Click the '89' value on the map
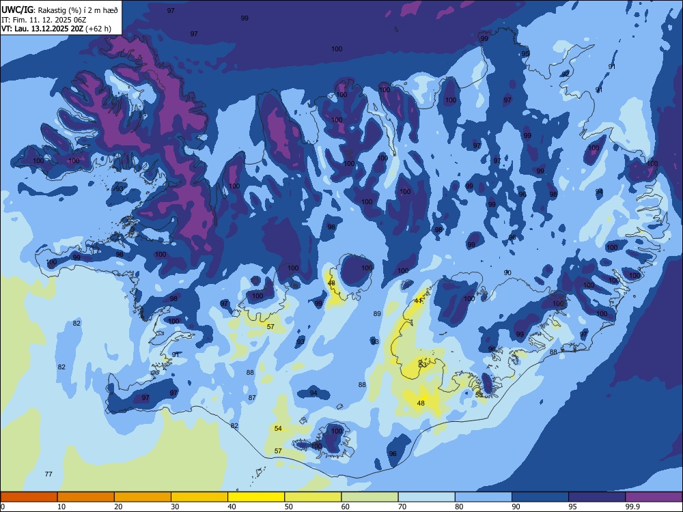The height and width of the screenshot is (512, 683). pos(377,314)
